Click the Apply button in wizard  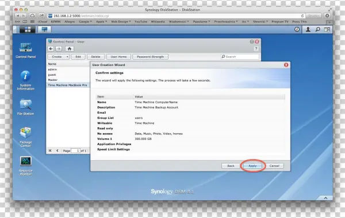(252, 166)
